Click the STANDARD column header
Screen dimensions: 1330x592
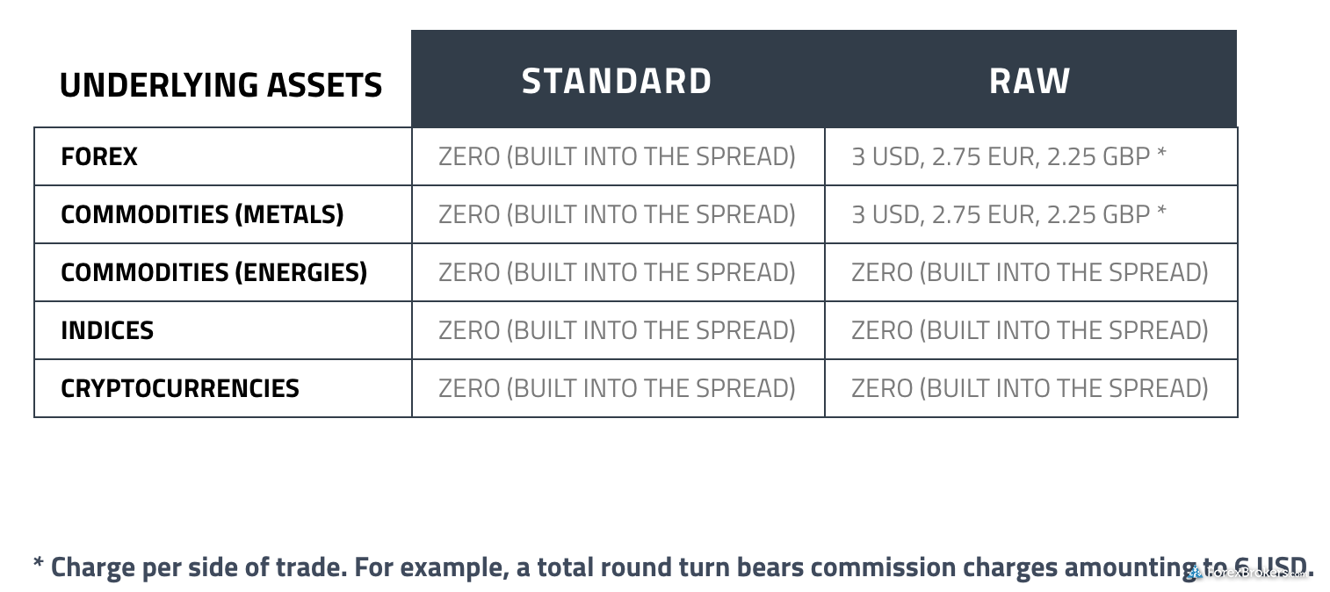[x=618, y=81]
